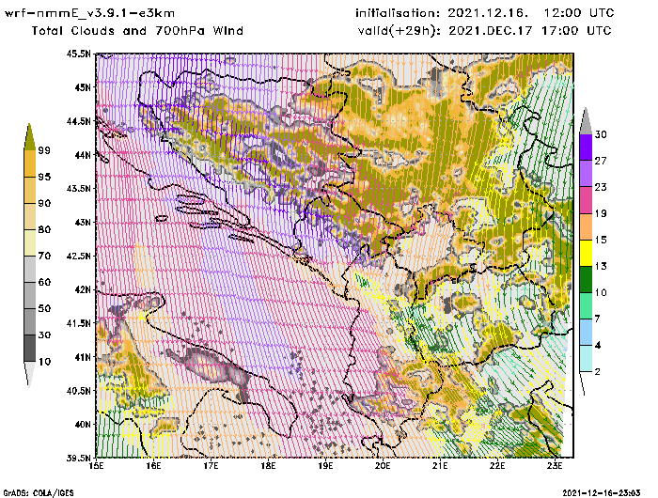Screen dimensions: 658x498
Task: Choose the pink 19–23 wind speed swatch
Action: click(x=586, y=200)
